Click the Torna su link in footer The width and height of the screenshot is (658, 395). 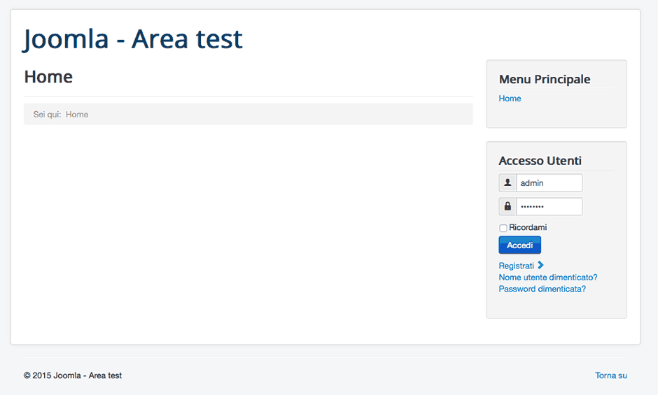[x=610, y=375]
